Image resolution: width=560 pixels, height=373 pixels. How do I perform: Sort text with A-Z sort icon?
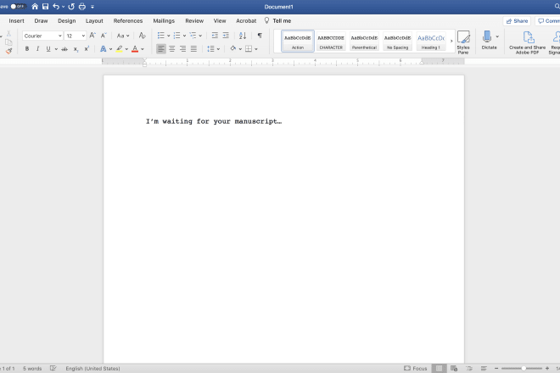(243, 36)
